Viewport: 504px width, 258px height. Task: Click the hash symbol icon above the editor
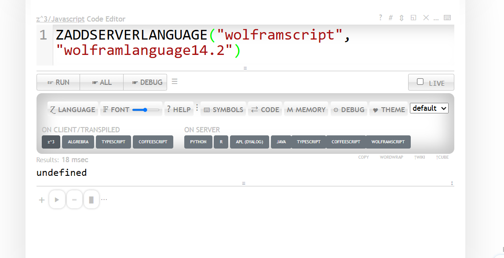point(391,18)
